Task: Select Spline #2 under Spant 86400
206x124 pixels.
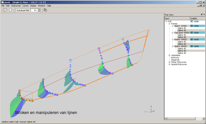Action: coord(182,51)
